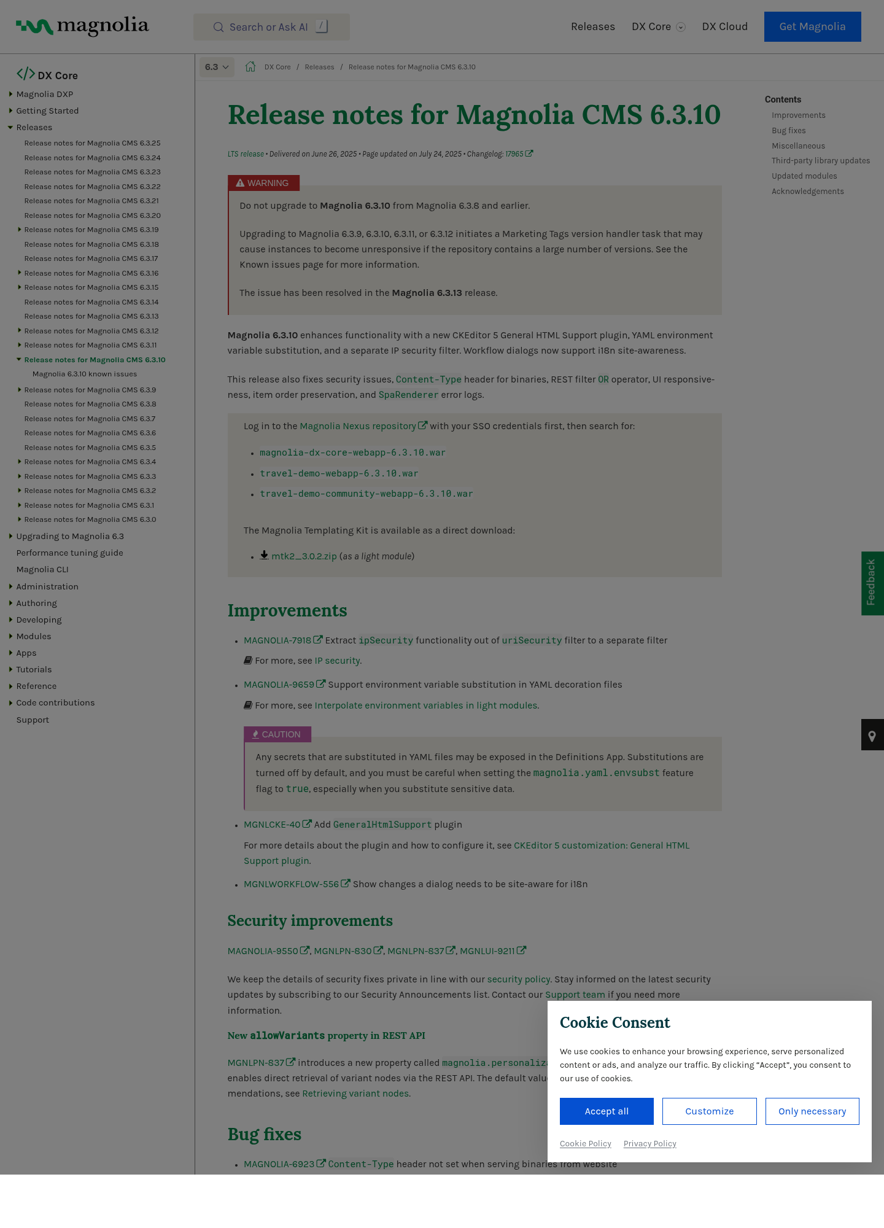Open Release notes for Magnolia CMS 6.3.13
This screenshot has height=1228, width=884.
point(91,316)
